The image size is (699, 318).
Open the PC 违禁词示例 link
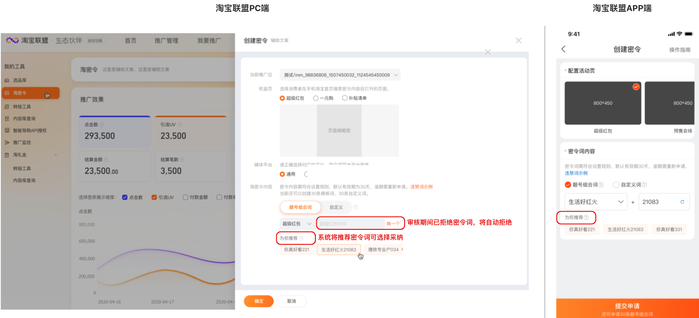point(421,187)
